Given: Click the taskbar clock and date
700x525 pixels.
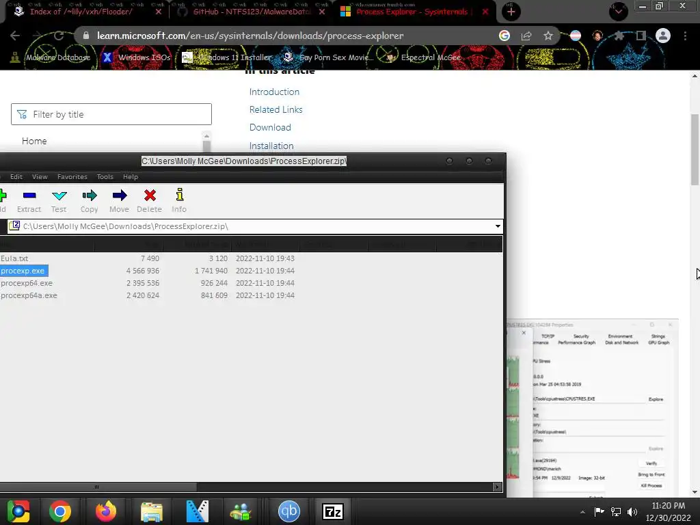Looking at the screenshot, I should 668,511.
